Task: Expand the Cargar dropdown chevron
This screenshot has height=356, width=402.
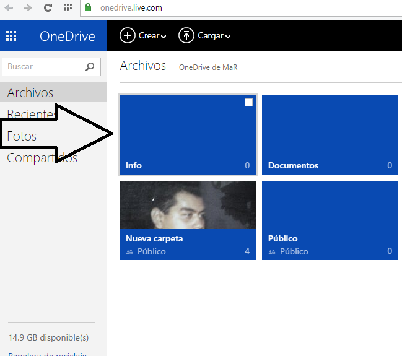Action: (x=228, y=37)
